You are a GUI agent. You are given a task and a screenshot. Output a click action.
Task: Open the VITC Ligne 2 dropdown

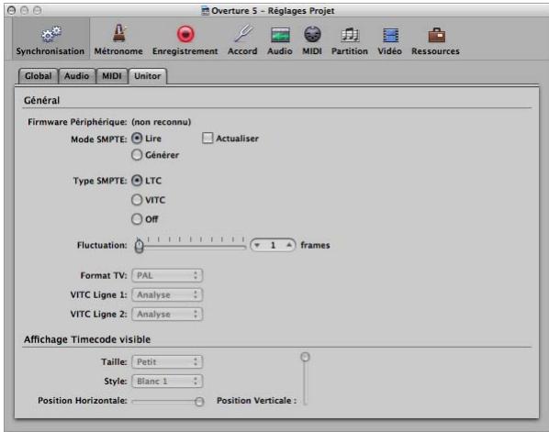point(167,314)
